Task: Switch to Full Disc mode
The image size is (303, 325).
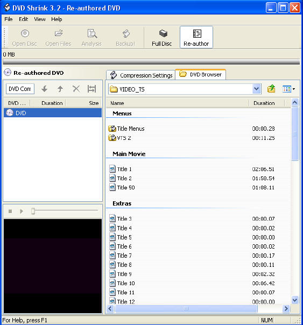Action: point(161,38)
